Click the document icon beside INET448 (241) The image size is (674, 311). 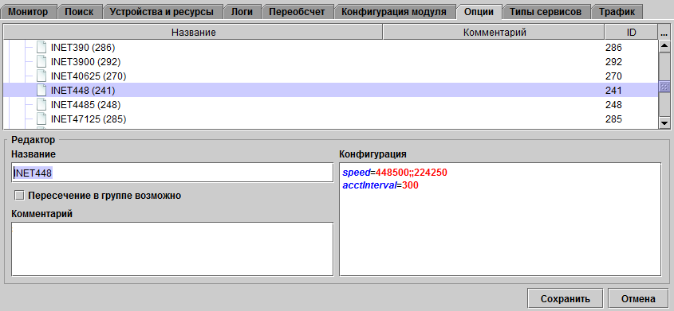point(41,91)
